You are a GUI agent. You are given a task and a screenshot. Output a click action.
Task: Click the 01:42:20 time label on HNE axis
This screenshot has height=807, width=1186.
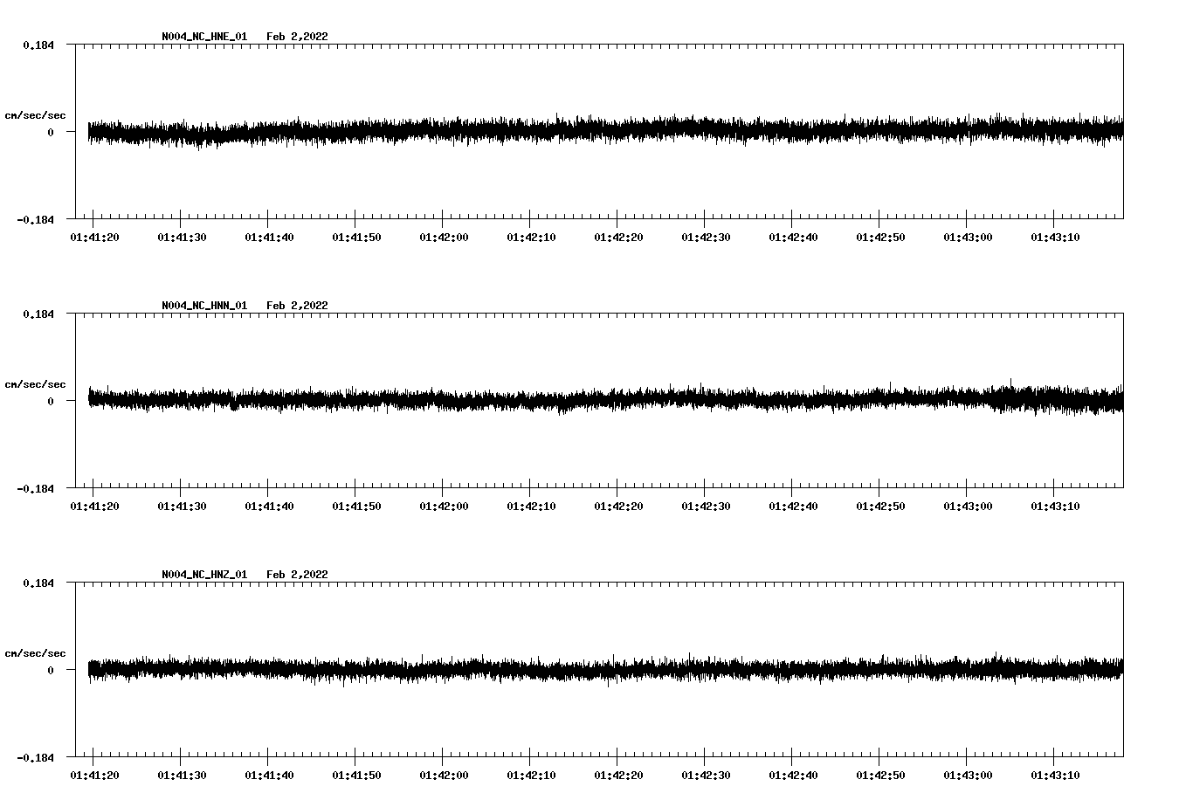tap(618, 238)
